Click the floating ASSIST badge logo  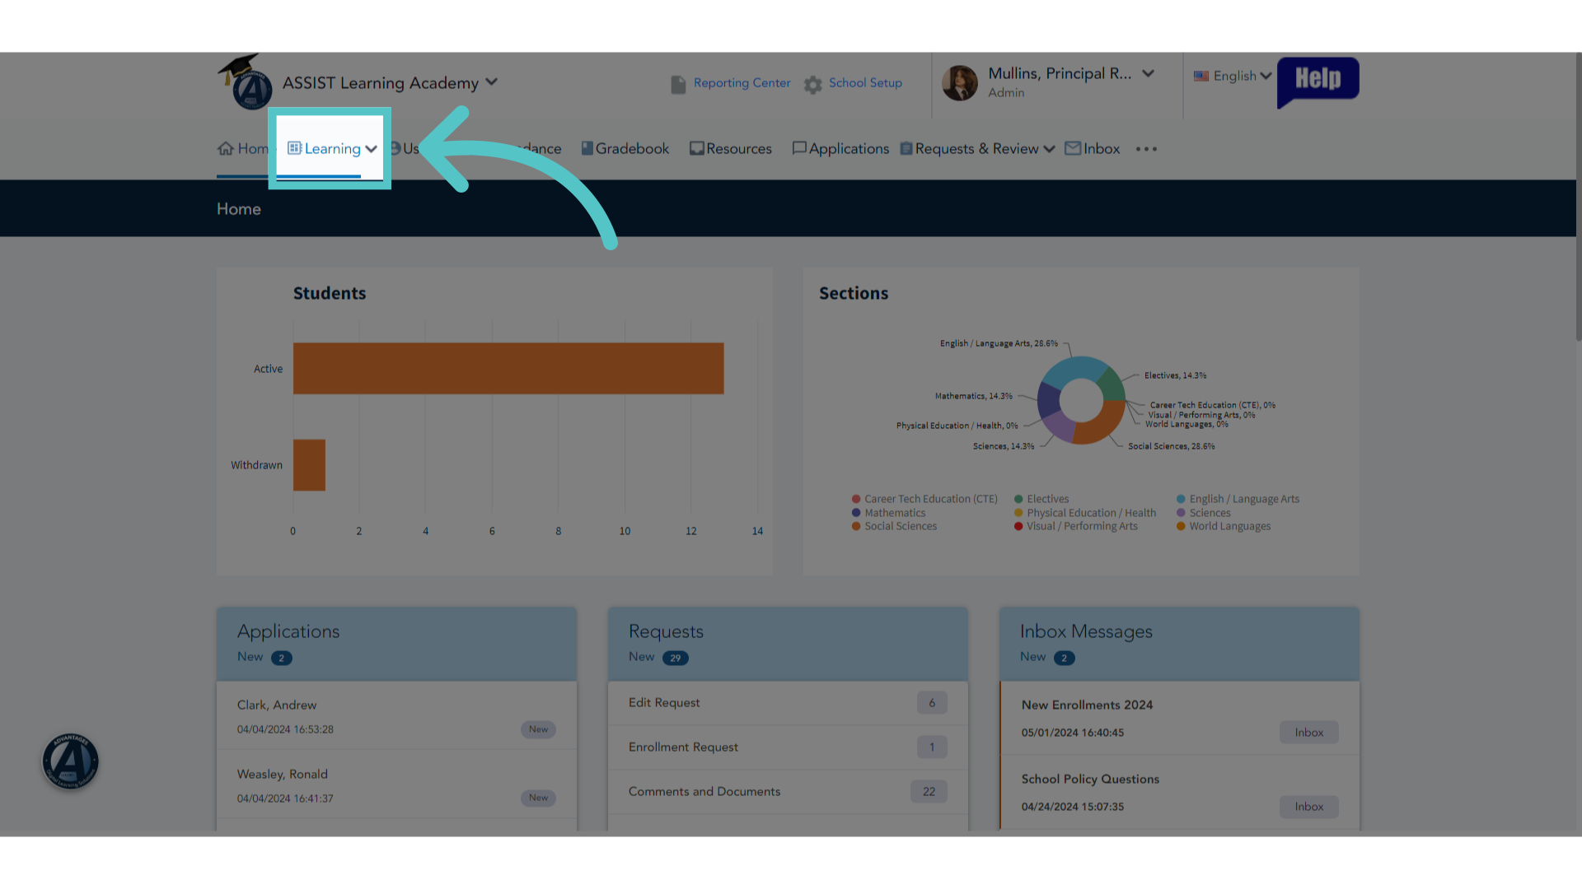71,761
